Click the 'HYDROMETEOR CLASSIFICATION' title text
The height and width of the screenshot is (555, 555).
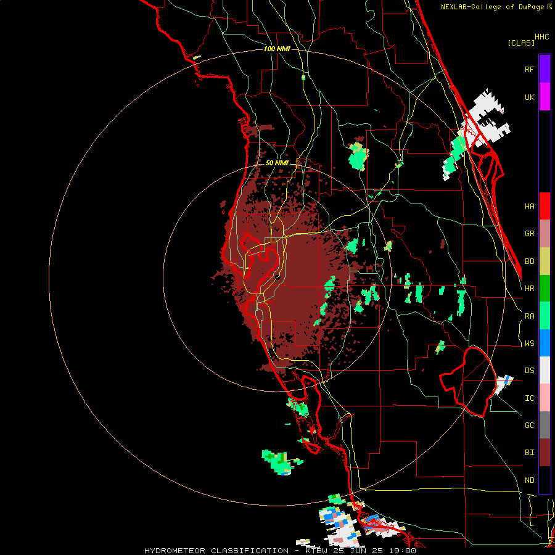coord(216,551)
